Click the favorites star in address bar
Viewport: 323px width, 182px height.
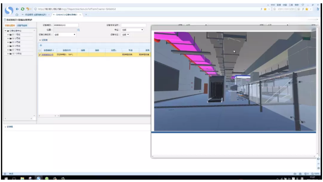click(265, 9)
